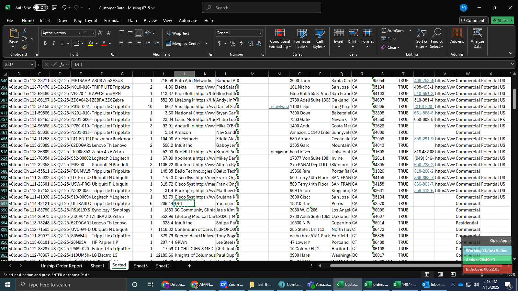
Task: Click Decrease Decimal icon
Action: 259,43
